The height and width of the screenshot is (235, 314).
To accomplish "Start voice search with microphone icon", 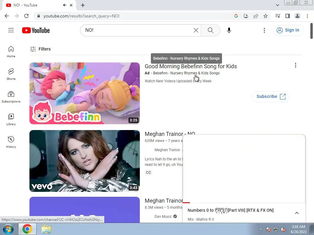I will [229, 30].
